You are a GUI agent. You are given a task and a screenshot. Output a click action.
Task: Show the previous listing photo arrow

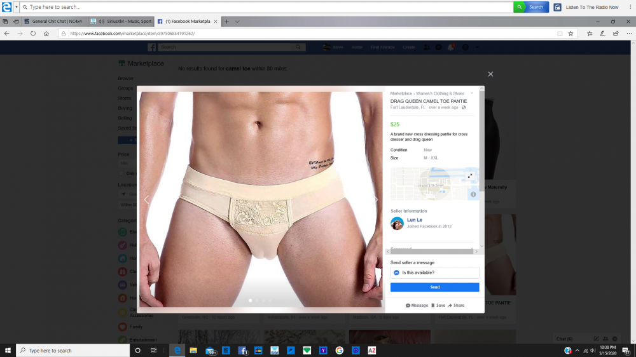[146, 199]
